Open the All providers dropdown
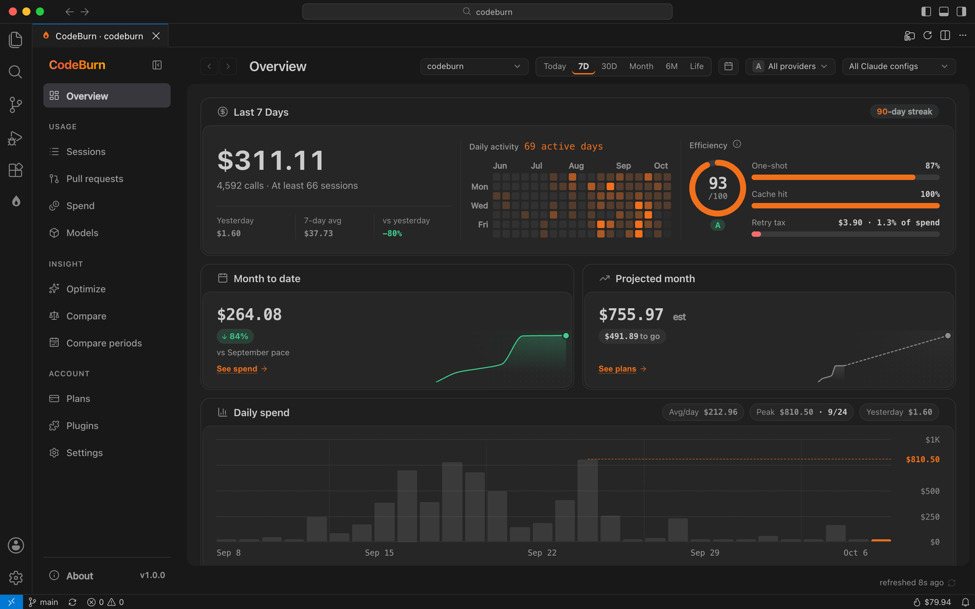The height and width of the screenshot is (609, 975). point(791,66)
